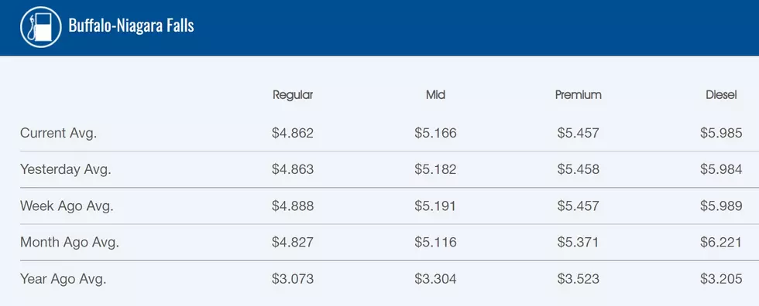Click year ago diesel price $3.205
Viewport: 759px width, 306px height.
pyautogui.click(x=721, y=279)
